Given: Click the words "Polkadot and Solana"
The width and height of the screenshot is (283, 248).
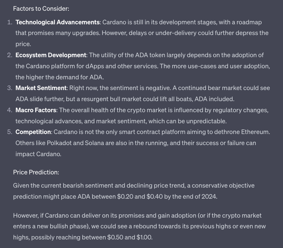Looking at the screenshot, I should point(60,143).
